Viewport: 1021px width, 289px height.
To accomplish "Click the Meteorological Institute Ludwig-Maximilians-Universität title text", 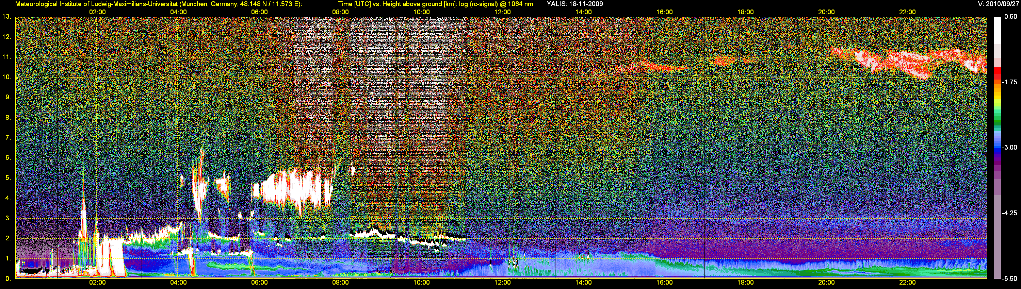I will click(x=159, y=4).
